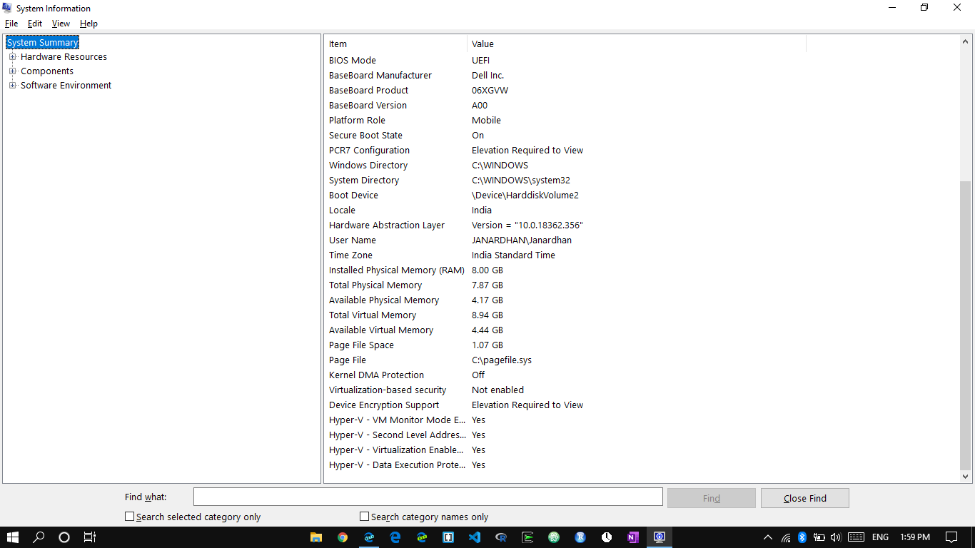
Task: Launch Google Chrome from the taskbar
Action: click(343, 537)
